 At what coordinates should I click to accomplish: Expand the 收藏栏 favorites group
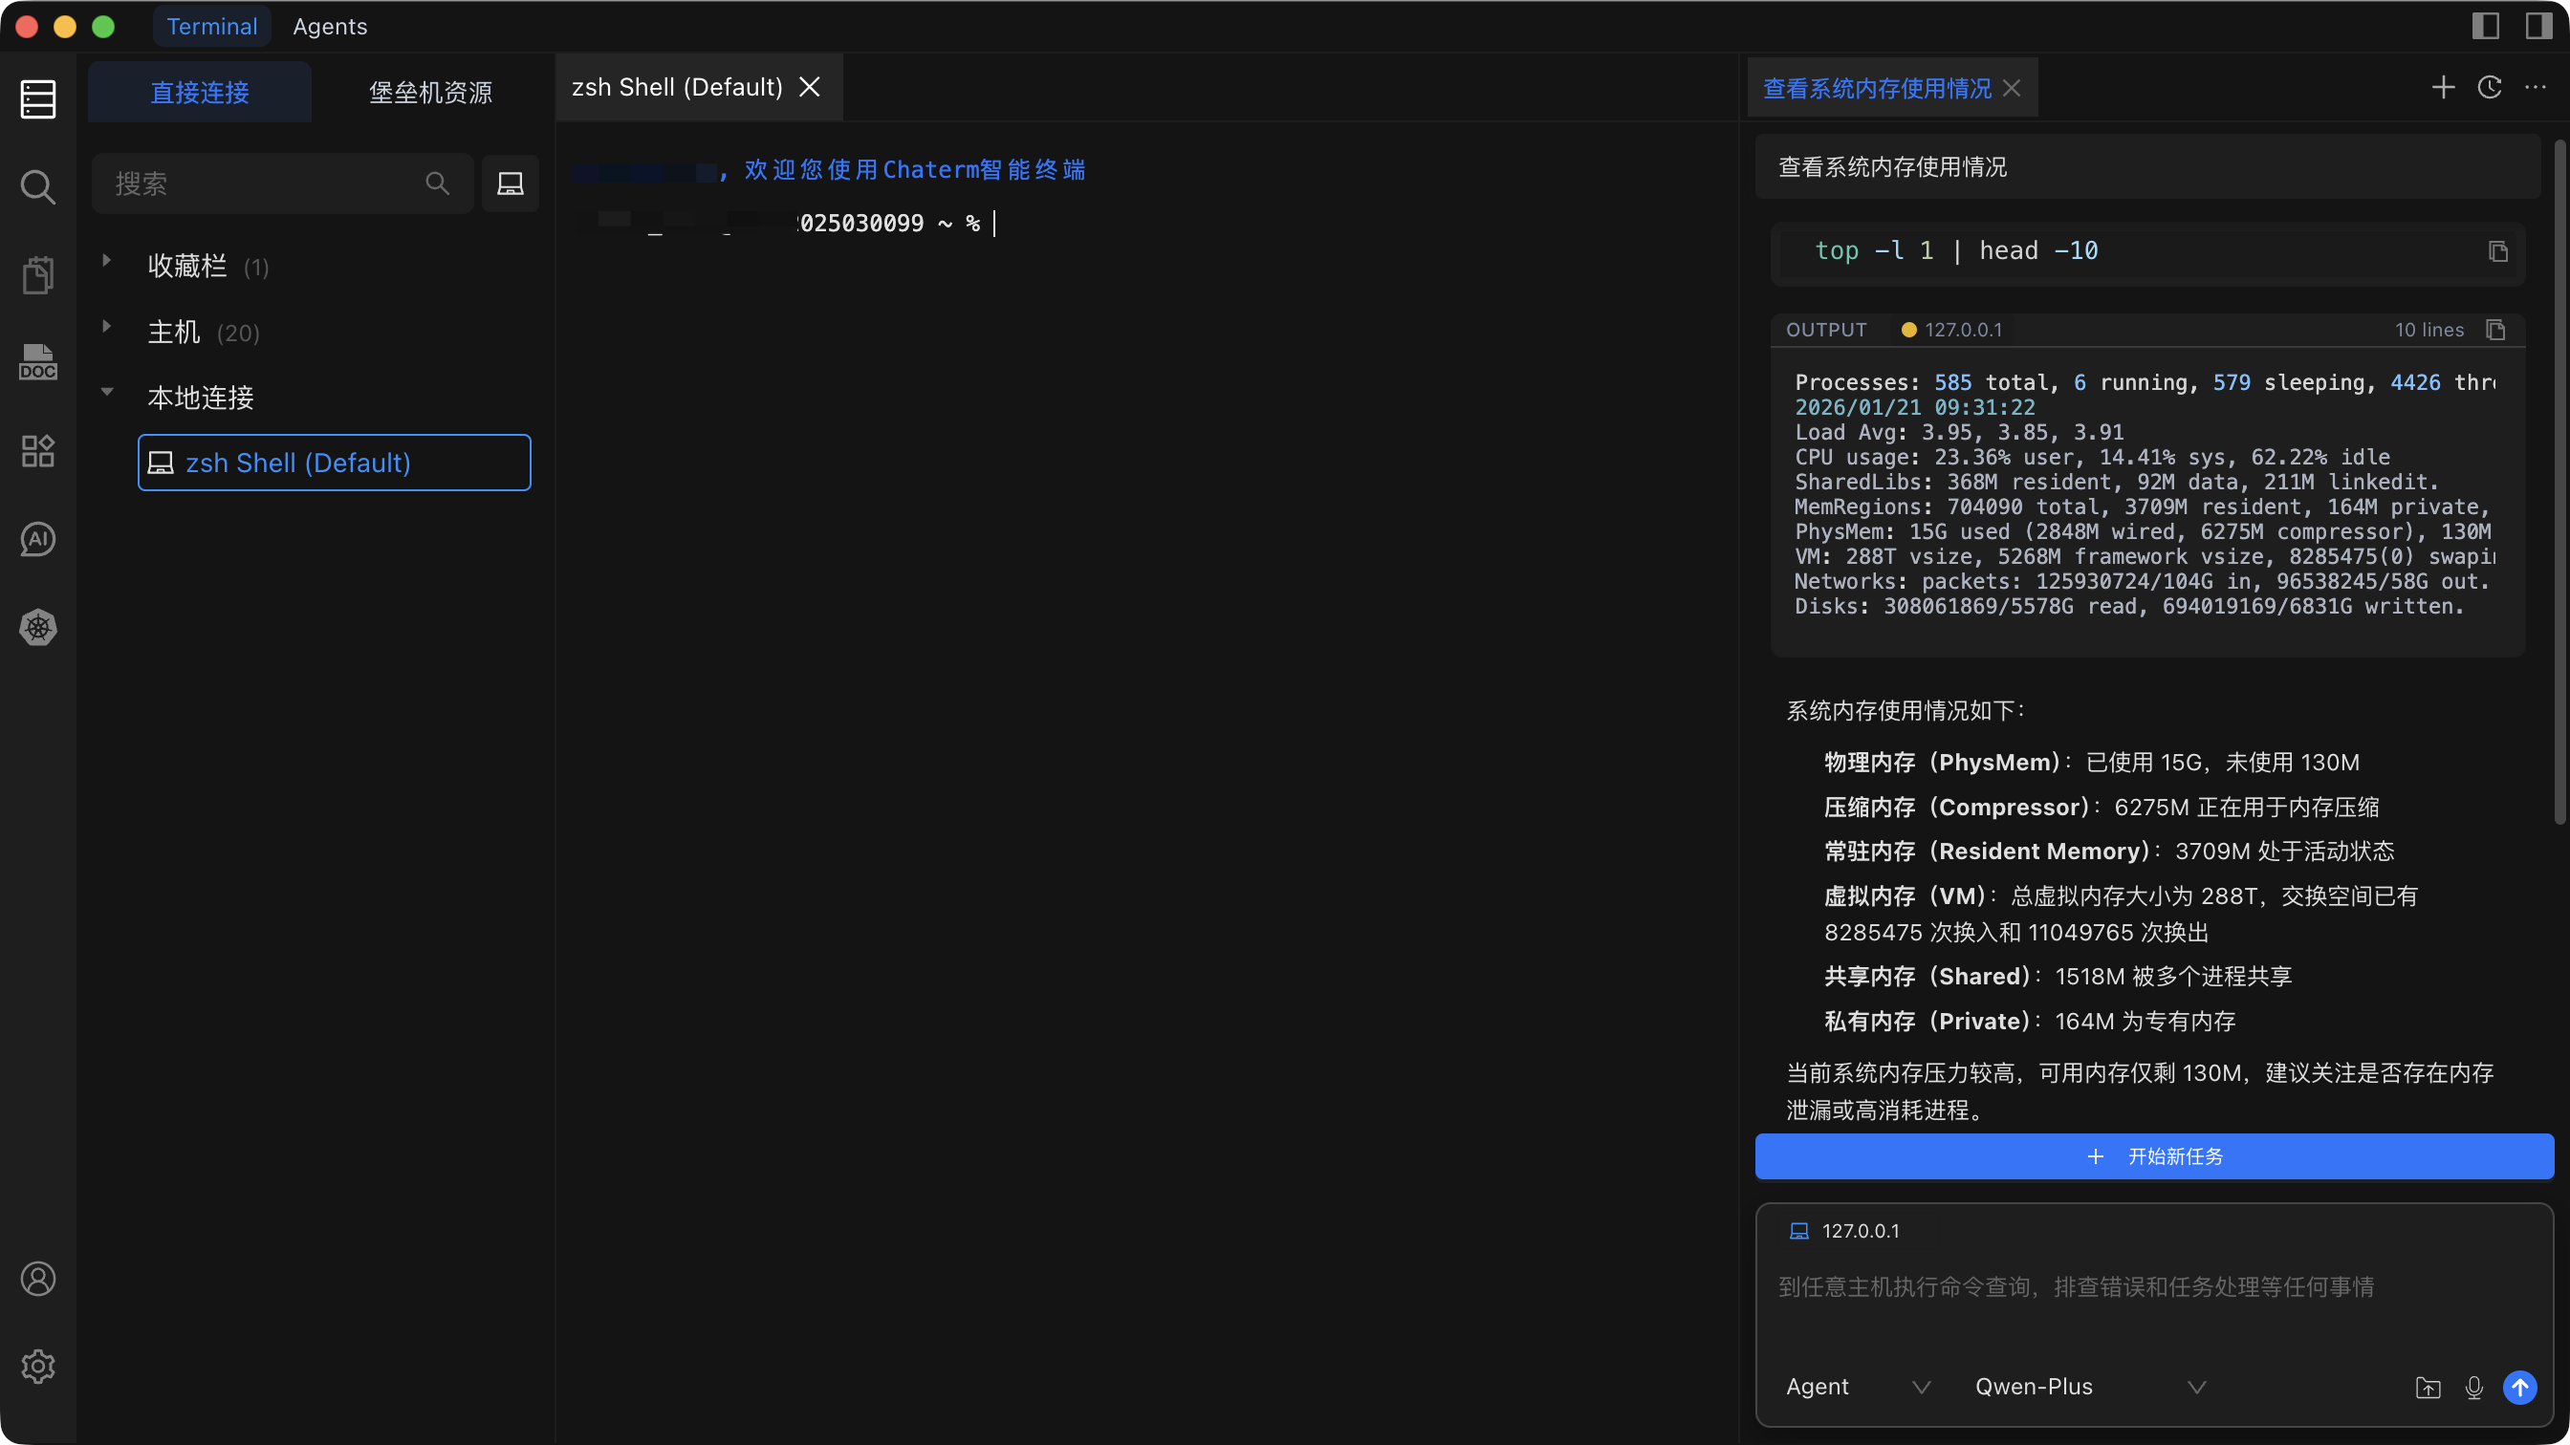(x=107, y=261)
